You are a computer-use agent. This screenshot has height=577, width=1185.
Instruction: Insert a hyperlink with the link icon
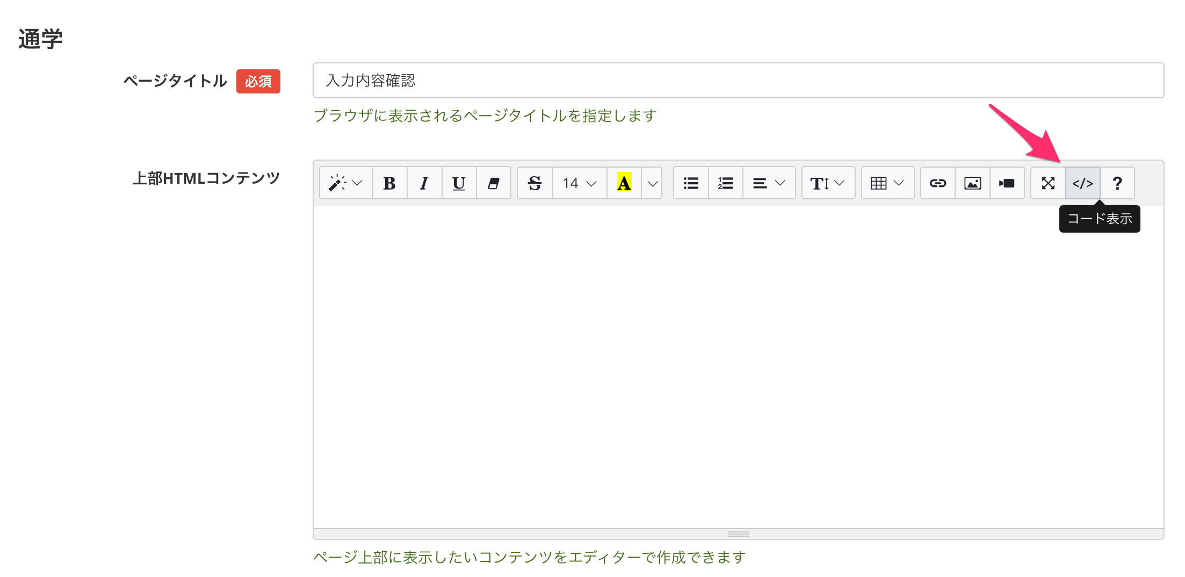coord(938,183)
